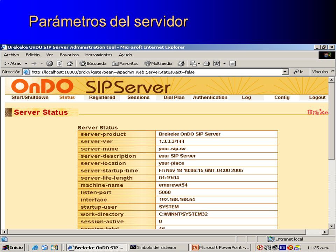
Task: Open the Ver menu
Action: [49, 55]
